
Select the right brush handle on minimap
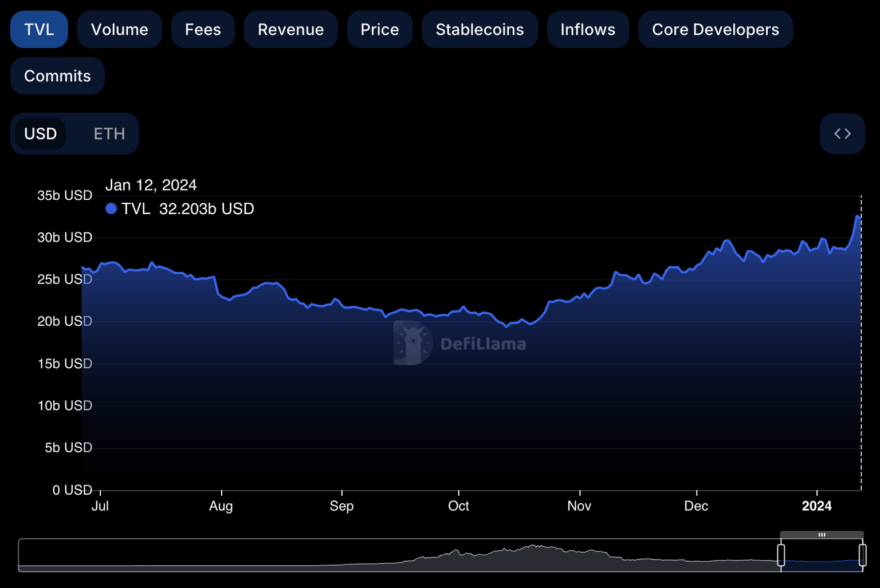coord(863,554)
